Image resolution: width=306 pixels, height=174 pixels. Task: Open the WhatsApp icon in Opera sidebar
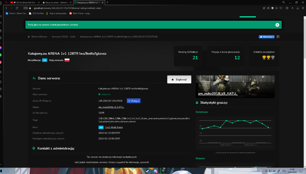pos(1,55)
